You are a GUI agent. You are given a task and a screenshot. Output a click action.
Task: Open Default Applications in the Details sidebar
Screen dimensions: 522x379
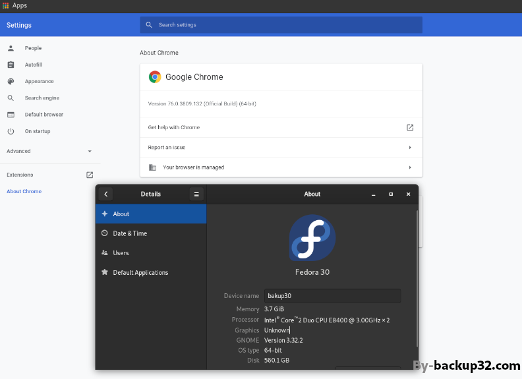[x=151, y=272]
